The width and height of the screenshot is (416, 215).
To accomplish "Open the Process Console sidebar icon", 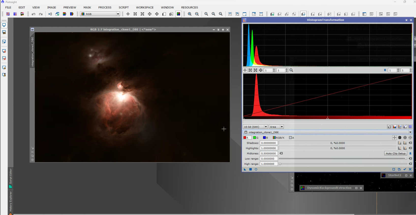I will [4, 25].
